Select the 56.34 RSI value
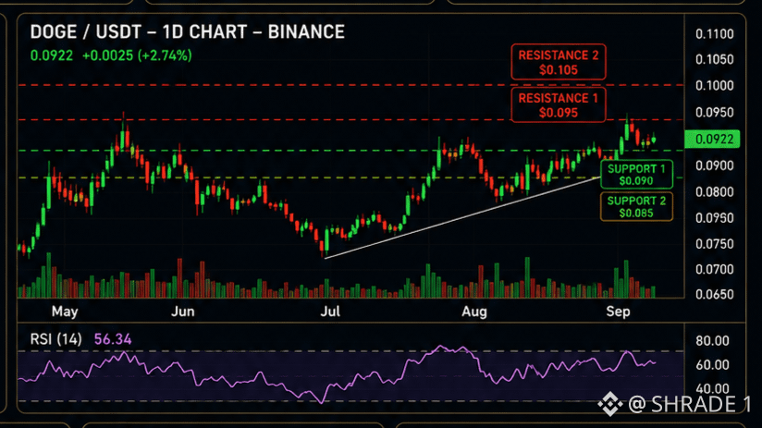This screenshot has height=428, width=762. 113,339
